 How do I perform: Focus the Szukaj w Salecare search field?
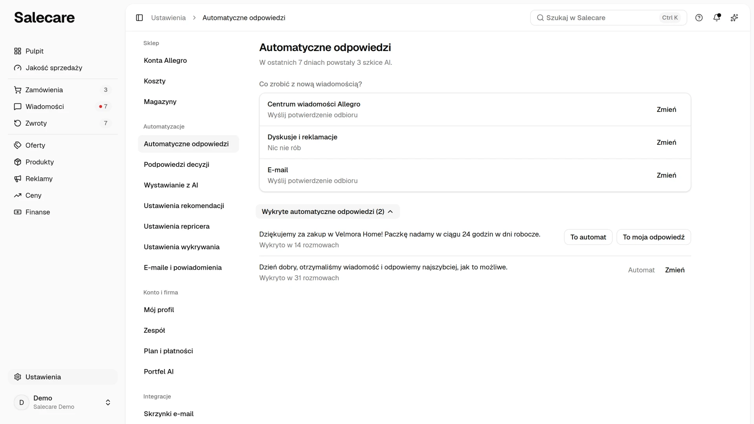(x=608, y=18)
